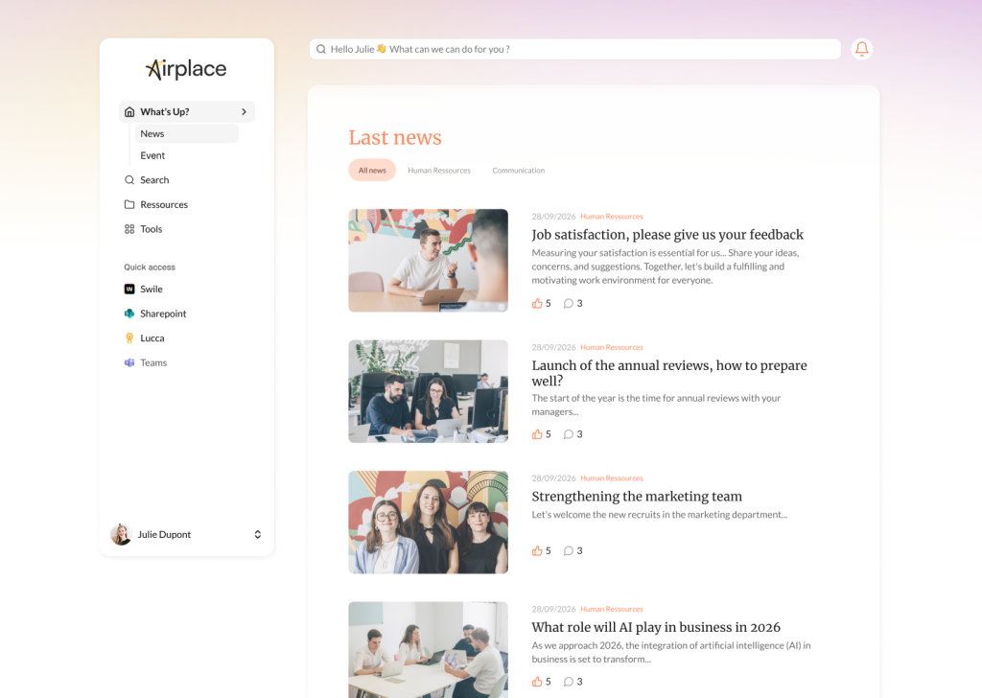The width and height of the screenshot is (982, 698).
Task: Open the Ressources section in sidebar
Action: coord(163,204)
